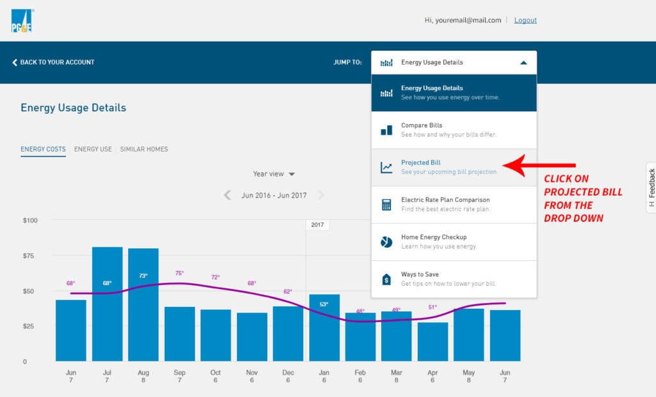Go to previous date range with left chevron

[x=227, y=196]
